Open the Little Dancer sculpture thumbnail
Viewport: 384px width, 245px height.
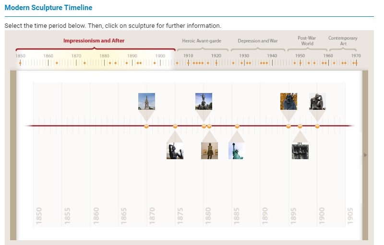point(209,151)
